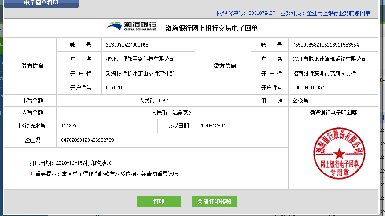Select the 电子回单打印 tab header

pos(41,3)
